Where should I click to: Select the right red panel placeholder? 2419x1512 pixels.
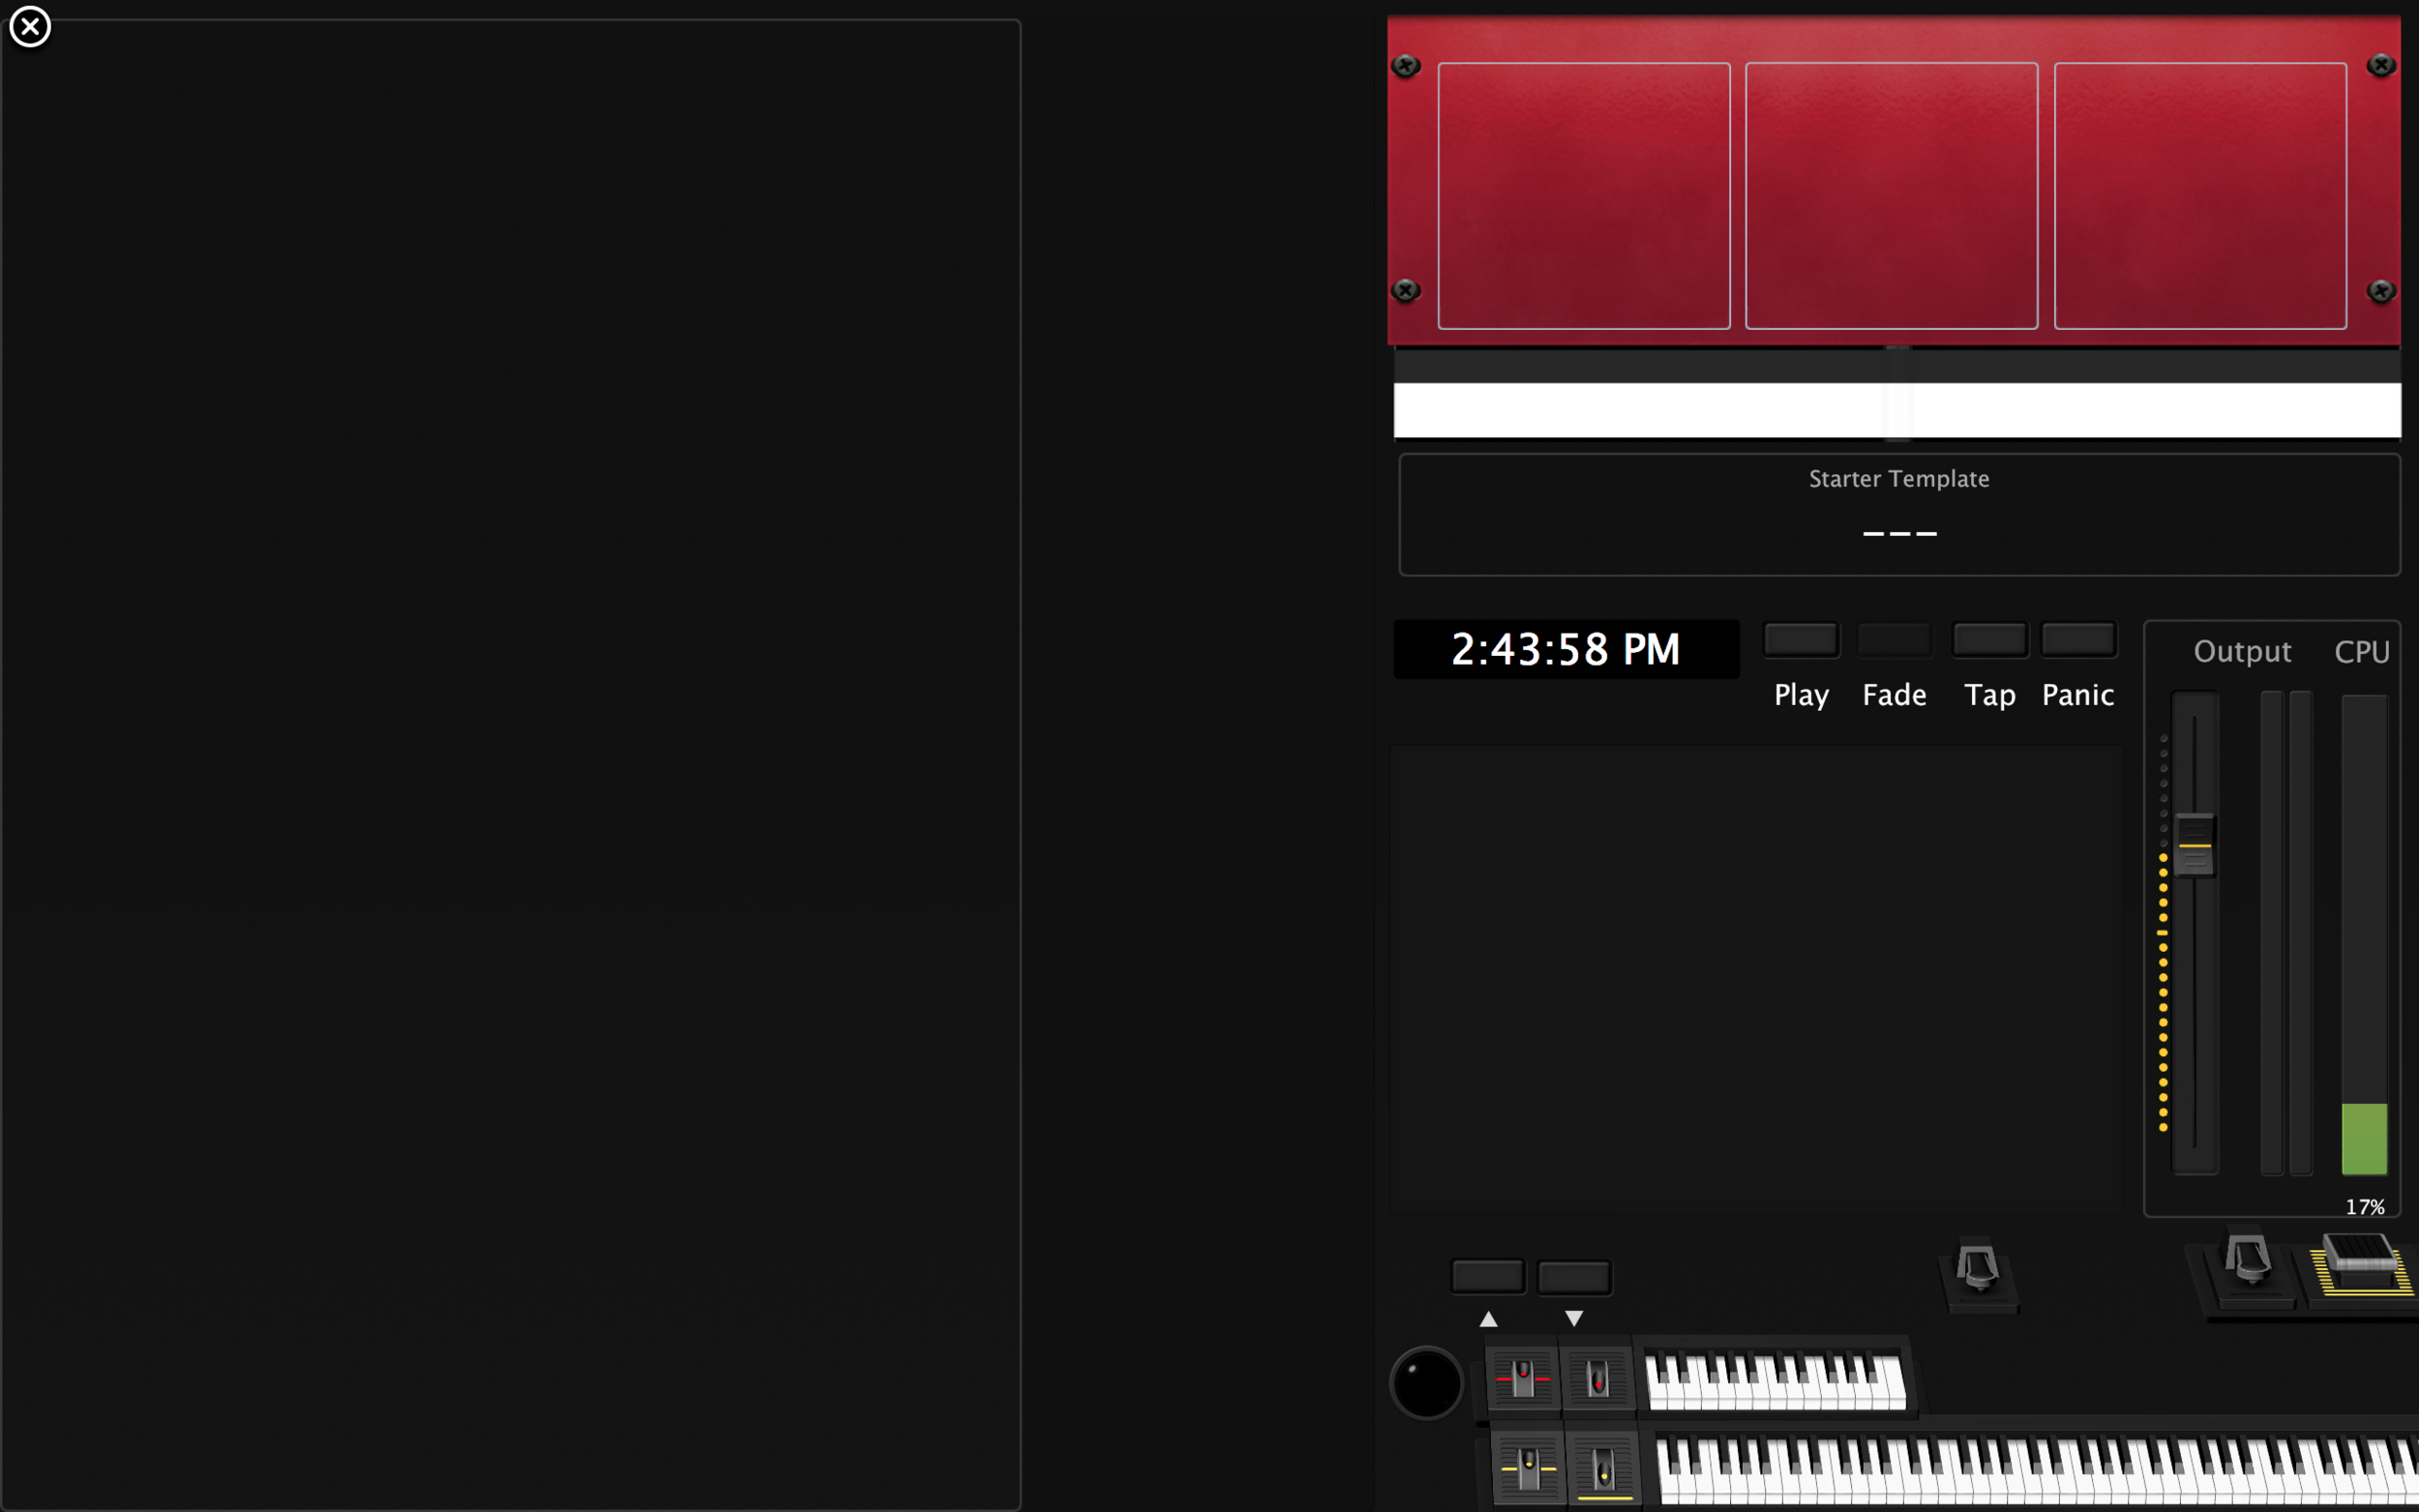click(2200, 196)
